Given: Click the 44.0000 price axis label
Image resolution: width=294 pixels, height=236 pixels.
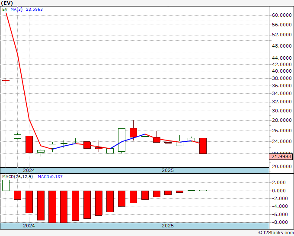Looking at the screenshot, I should (281, 58).
